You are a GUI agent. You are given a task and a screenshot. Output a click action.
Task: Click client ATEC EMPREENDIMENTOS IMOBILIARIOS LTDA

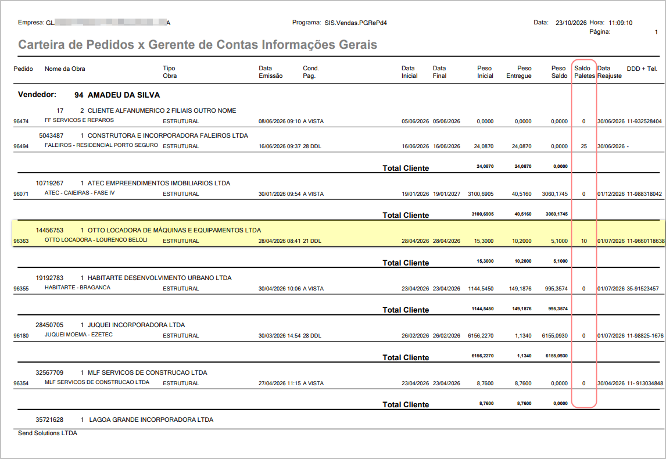click(x=159, y=184)
